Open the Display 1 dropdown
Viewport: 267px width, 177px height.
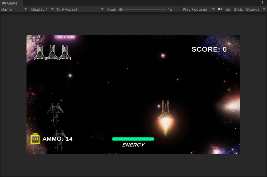41,9
